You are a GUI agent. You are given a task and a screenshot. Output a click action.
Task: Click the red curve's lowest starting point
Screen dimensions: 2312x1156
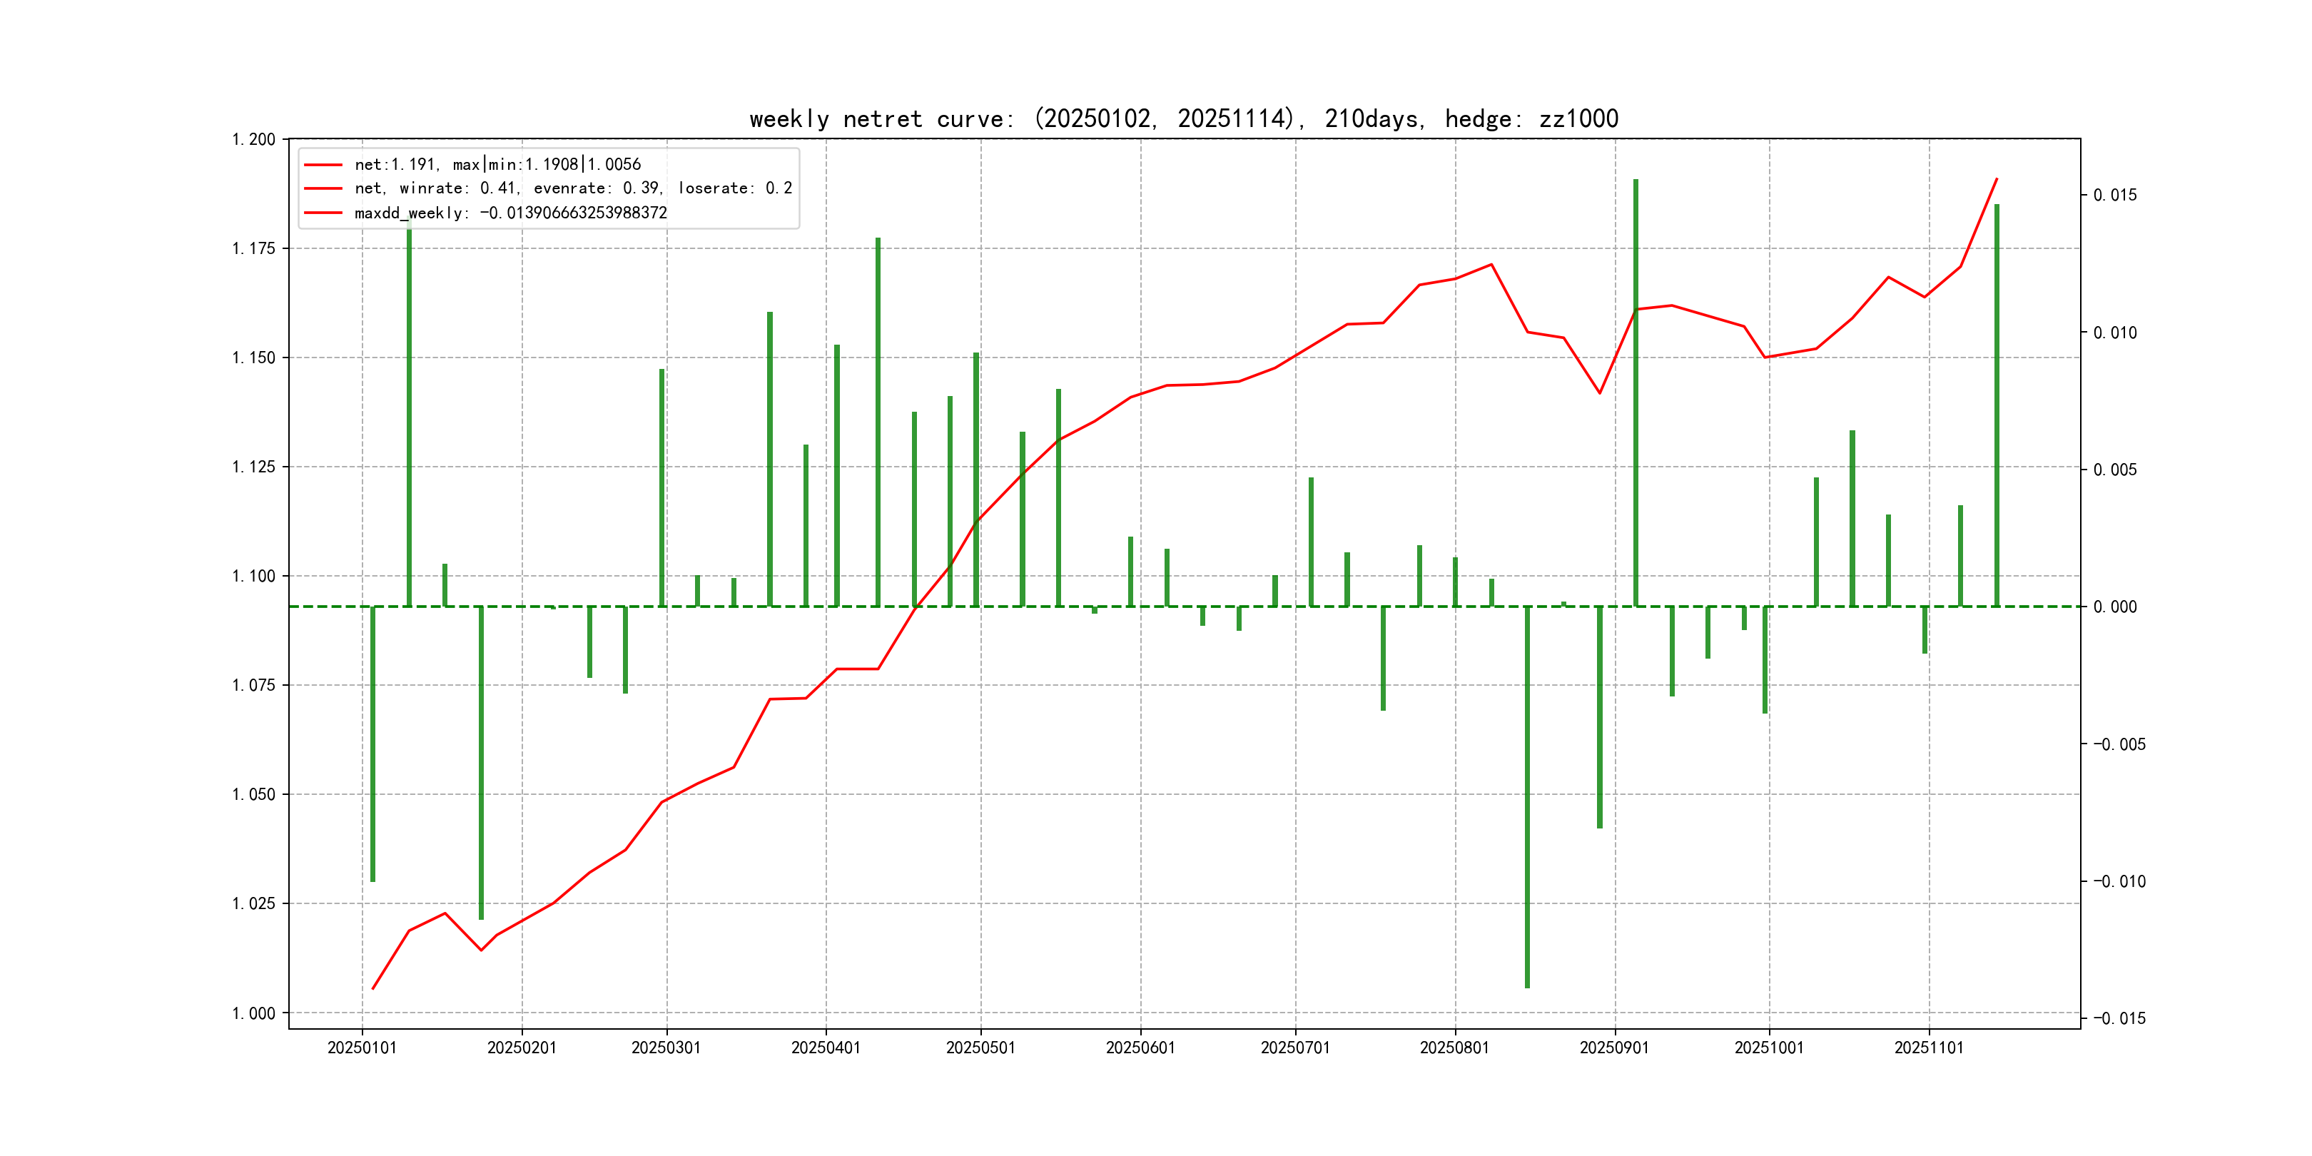372,988
